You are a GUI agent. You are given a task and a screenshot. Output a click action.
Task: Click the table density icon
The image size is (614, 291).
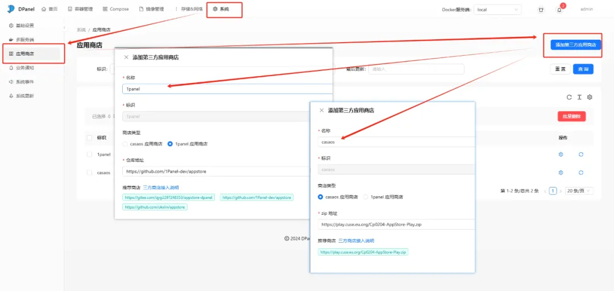(x=579, y=97)
